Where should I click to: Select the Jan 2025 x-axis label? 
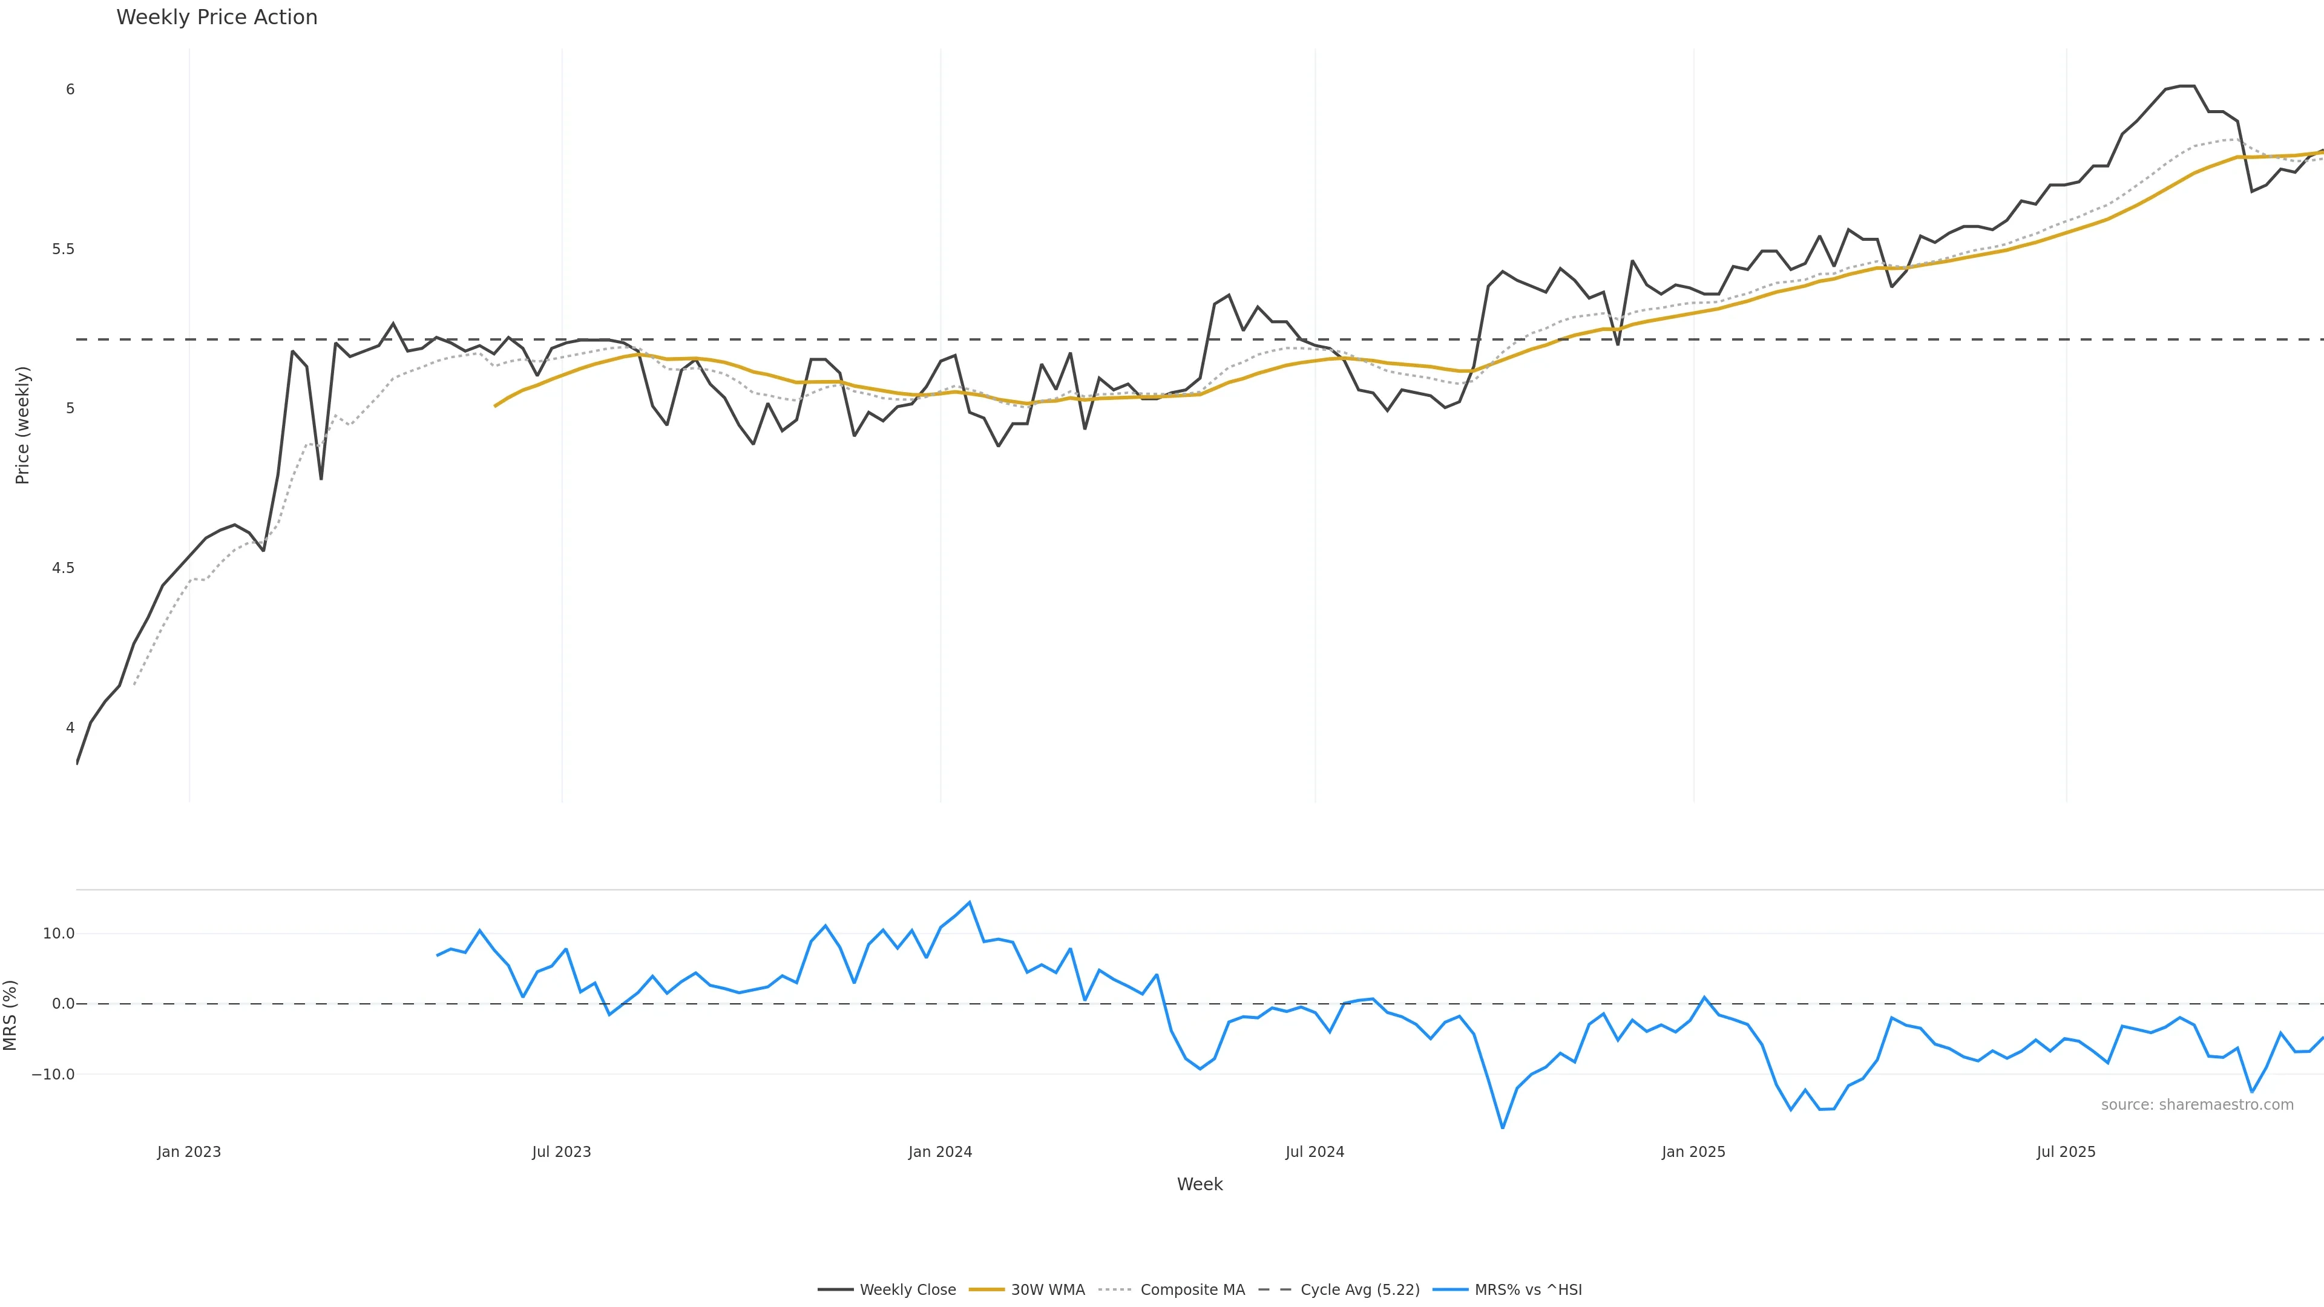[1693, 1152]
